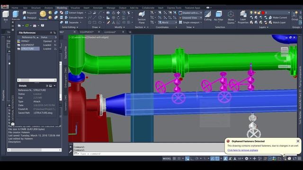Toggle dynamic input in status bar
This screenshot has width=303, height=170.
[187, 159]
